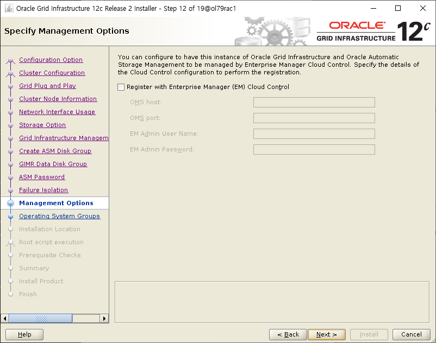The width and height of the screenshot is (436, 343).
Task: Jump to Grid Plug and Play step
Action: (x=47, y=86)
